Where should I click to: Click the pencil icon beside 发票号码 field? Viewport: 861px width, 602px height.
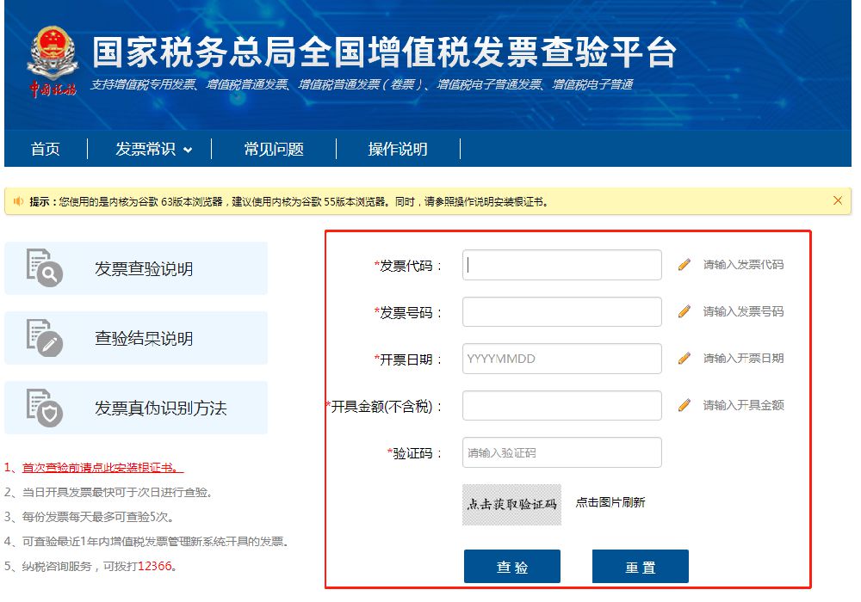tap(684, 311)
